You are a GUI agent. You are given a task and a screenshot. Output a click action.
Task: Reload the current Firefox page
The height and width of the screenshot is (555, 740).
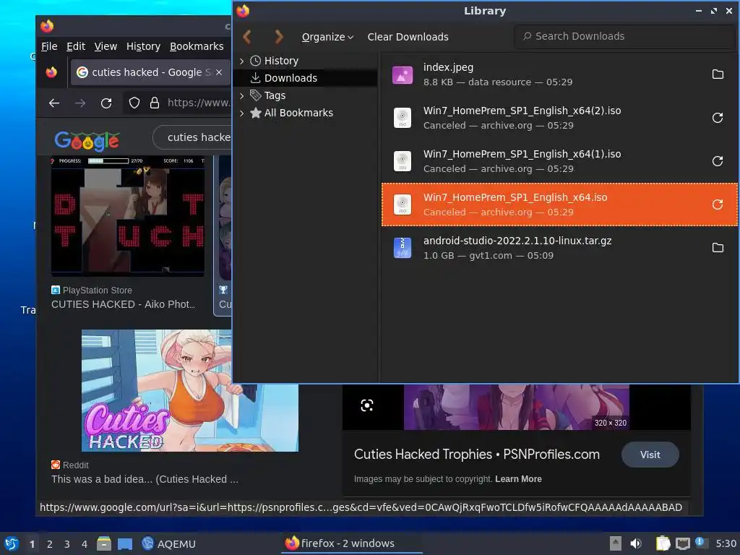(107, 103)
